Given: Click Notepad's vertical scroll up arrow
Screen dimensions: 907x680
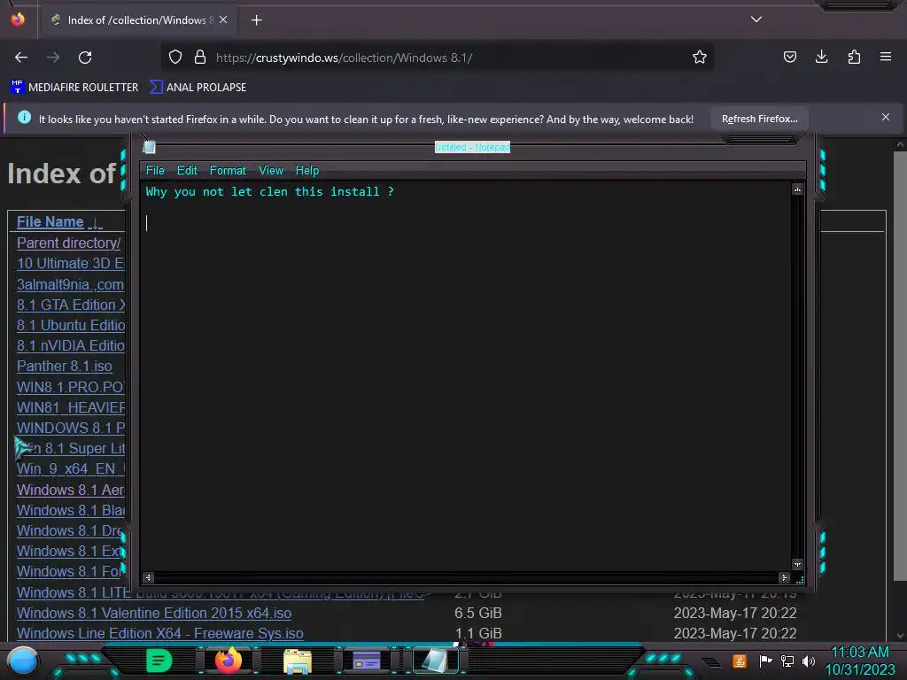Looking at the screenshot, I should pyautogui.click(x=797, y=189).
